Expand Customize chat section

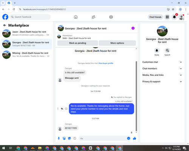pos(162,62)
